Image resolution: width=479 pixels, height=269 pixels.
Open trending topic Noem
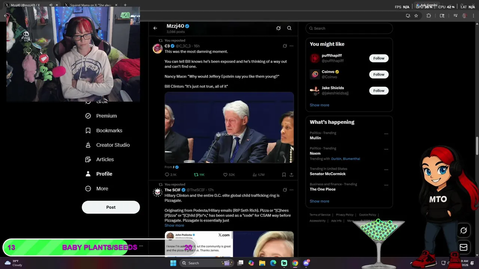315,153
